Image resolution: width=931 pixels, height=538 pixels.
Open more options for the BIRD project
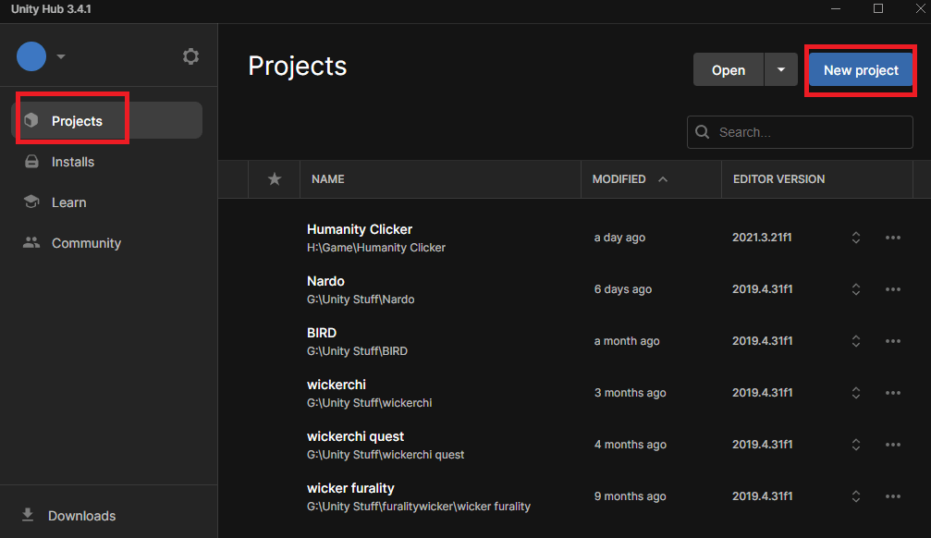coord(892,340)
